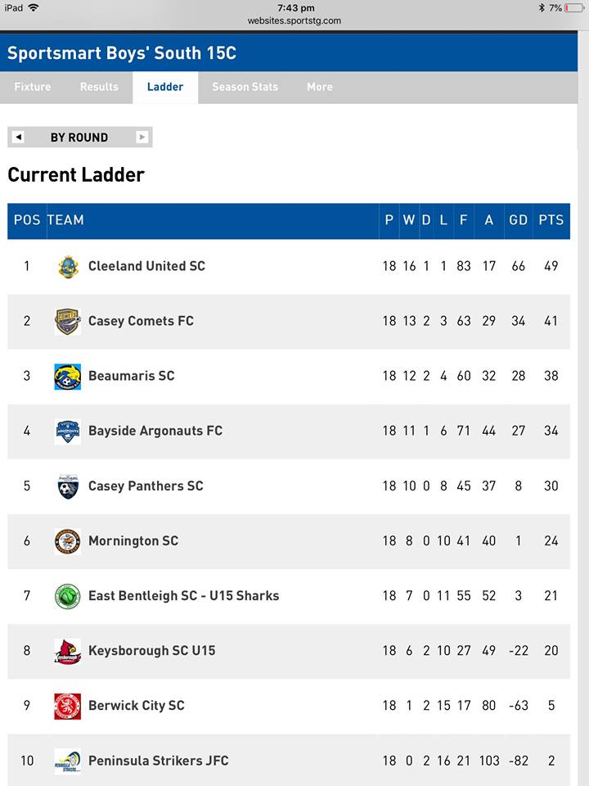Switch to the Results tab
This screenshot has height=786, width=589.
(99, 87)
